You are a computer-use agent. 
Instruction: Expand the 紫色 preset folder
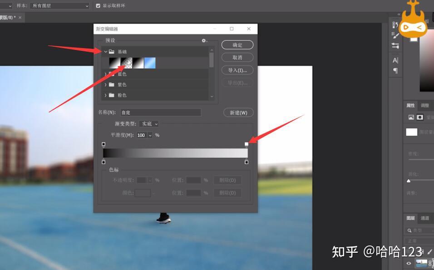pos(105,85)
